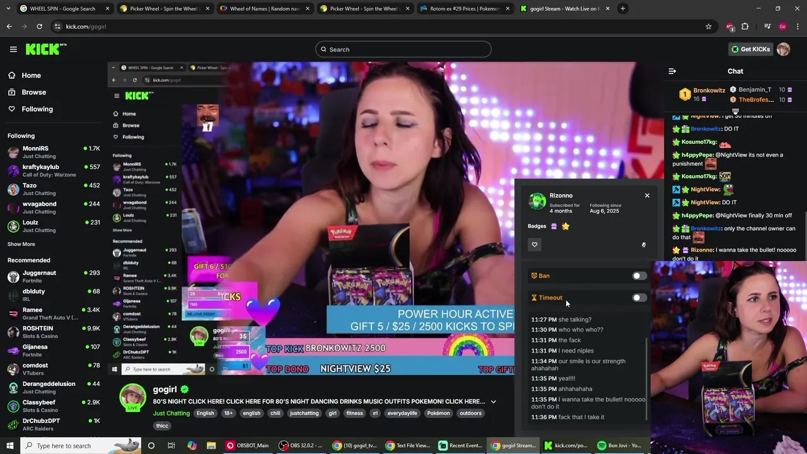Open Chrome profile Go avatar
This screenshot has width=807, height=454.
[x=782, y=26]
